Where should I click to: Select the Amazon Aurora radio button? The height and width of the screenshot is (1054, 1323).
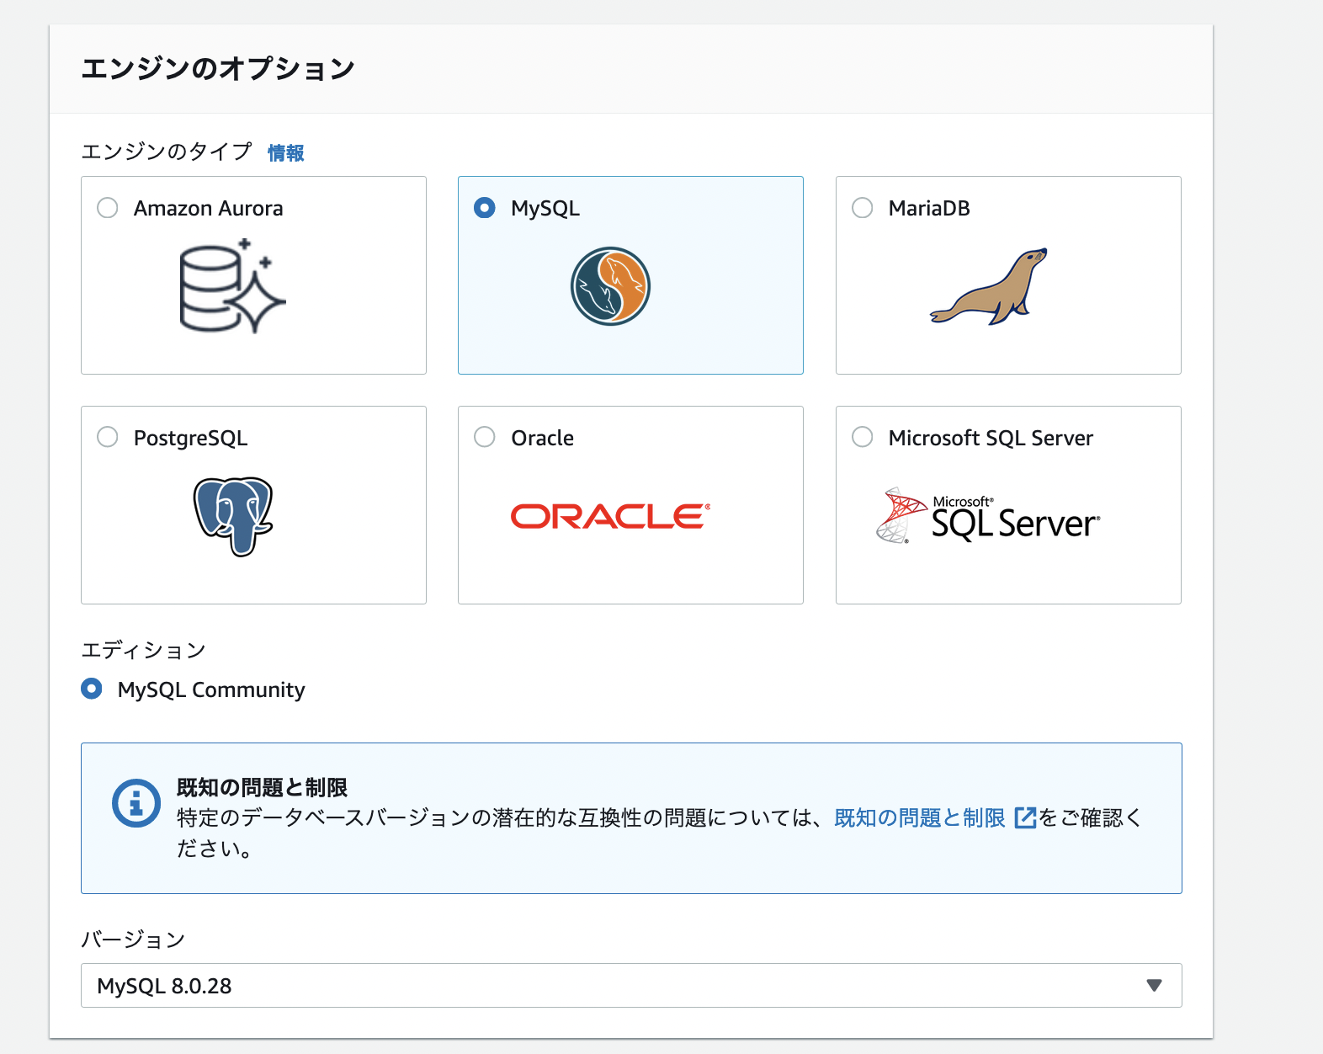pos(108,207)
